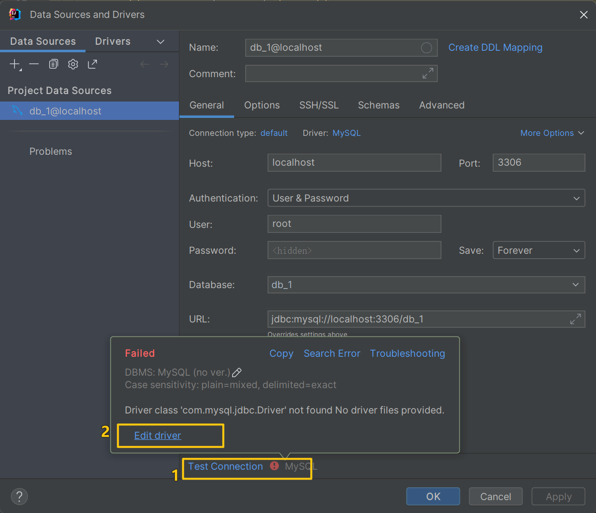This screenshot has height=513, width=596.
Task: Click the Cancel button
Action: 496,496
